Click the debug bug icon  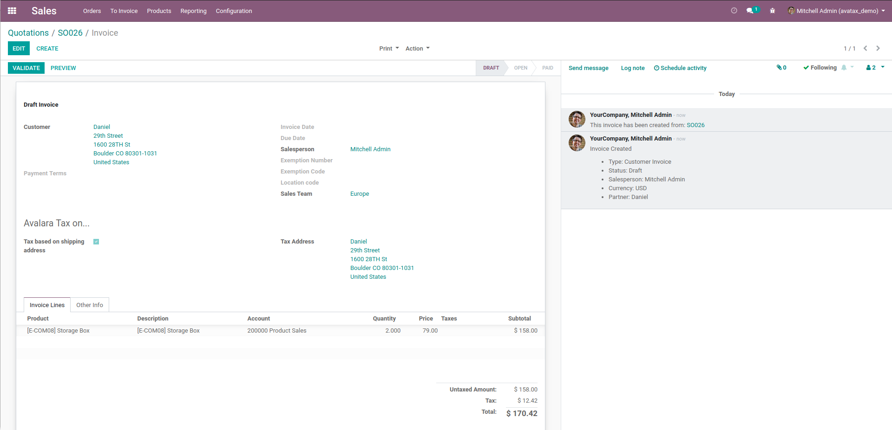772,11
